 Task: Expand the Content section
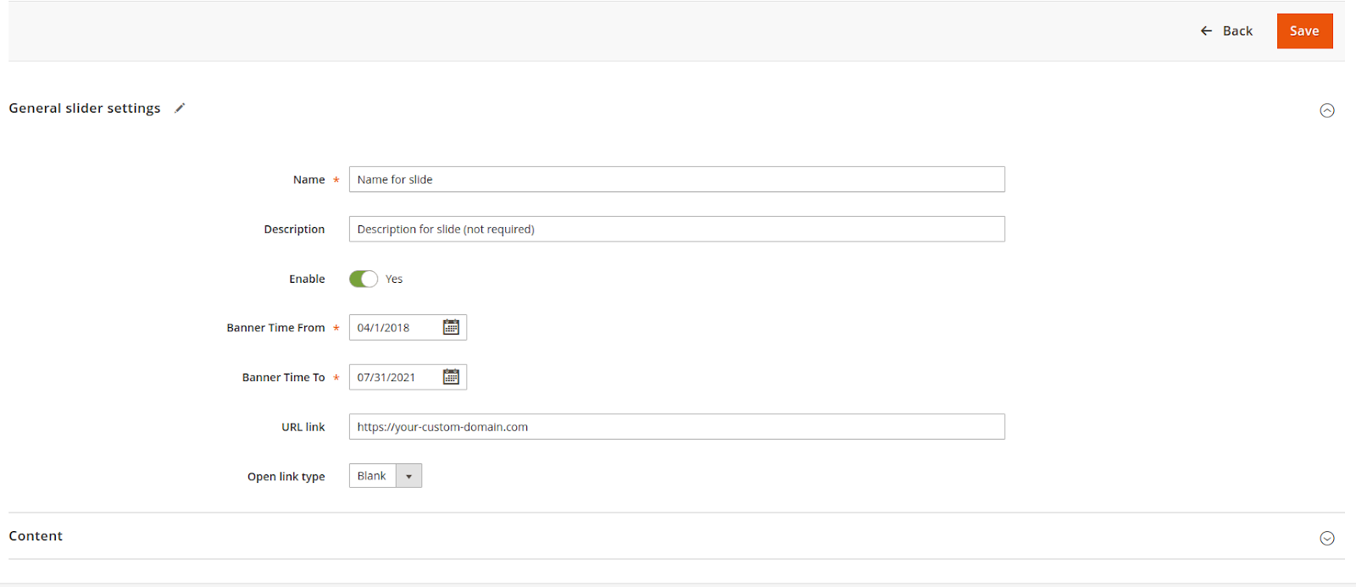click(x=1327, y=538)
